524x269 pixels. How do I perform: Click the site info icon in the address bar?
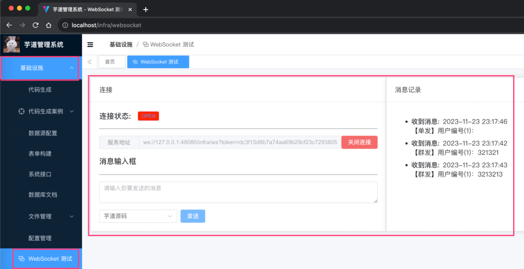[x=65, y=25]
